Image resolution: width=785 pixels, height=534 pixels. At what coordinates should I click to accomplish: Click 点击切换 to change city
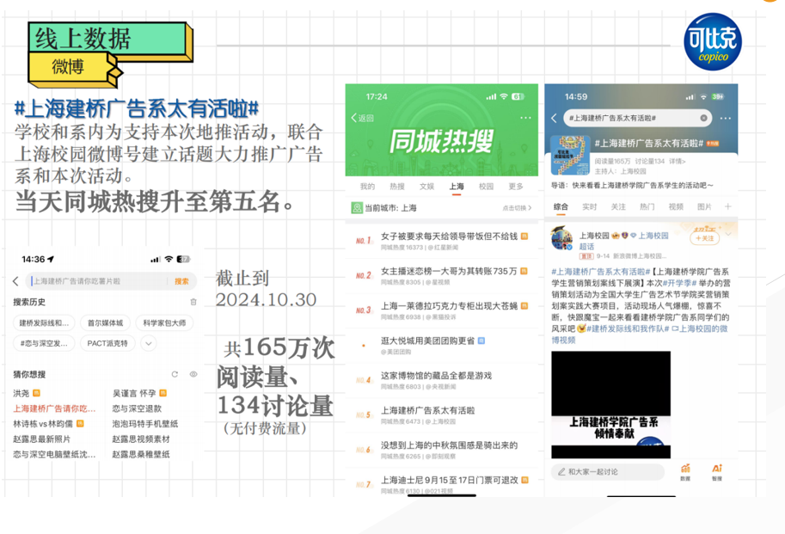(x=517, y=208)
